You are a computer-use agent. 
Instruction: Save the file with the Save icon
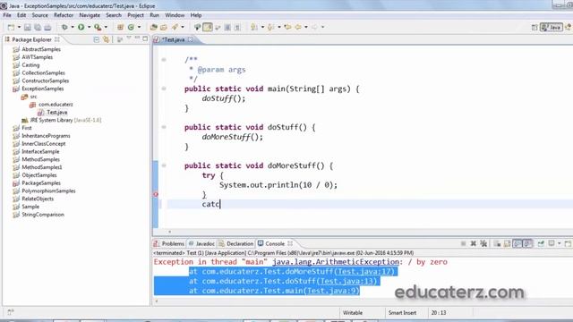coord(28,28)
